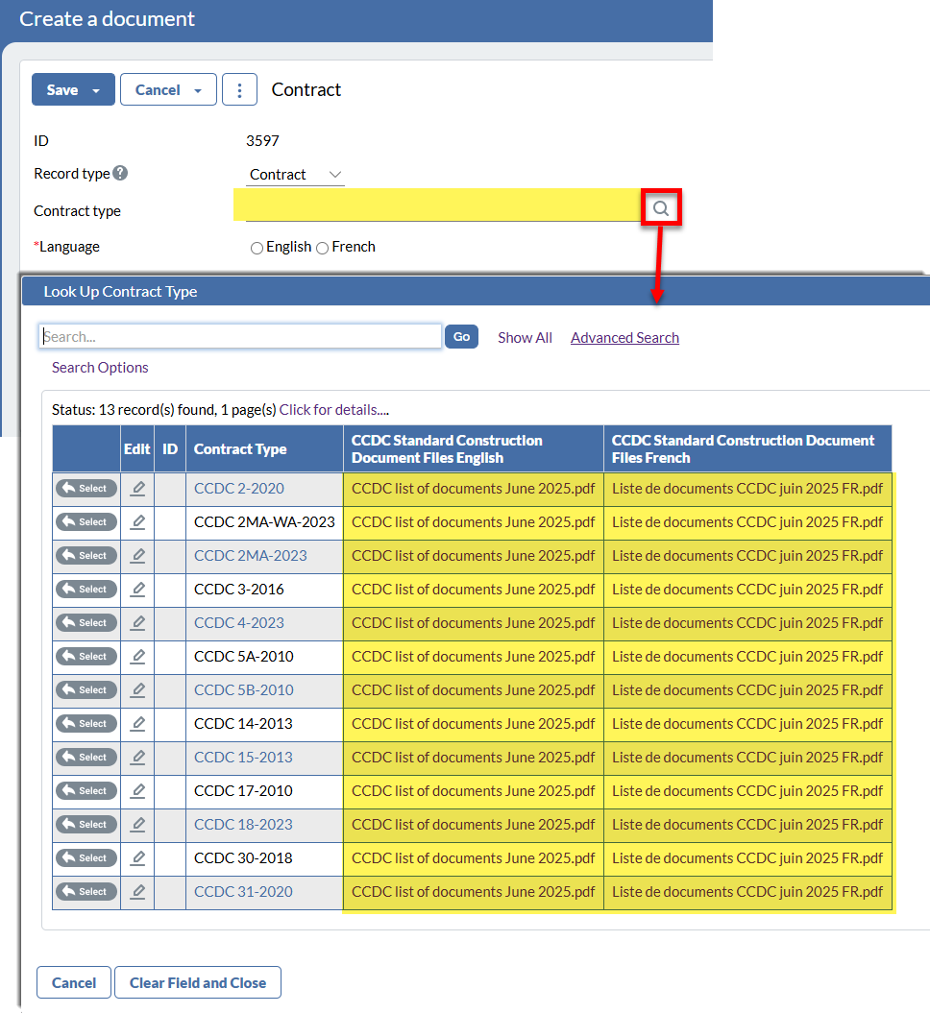Edit the CCDC 3-2016 row with pencil

[x=137, y=590]
